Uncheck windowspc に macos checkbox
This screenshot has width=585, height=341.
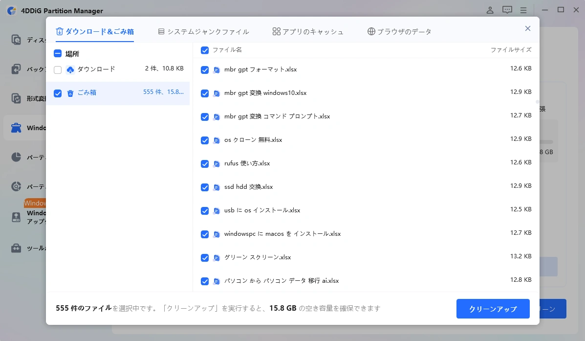pos(204,234)
